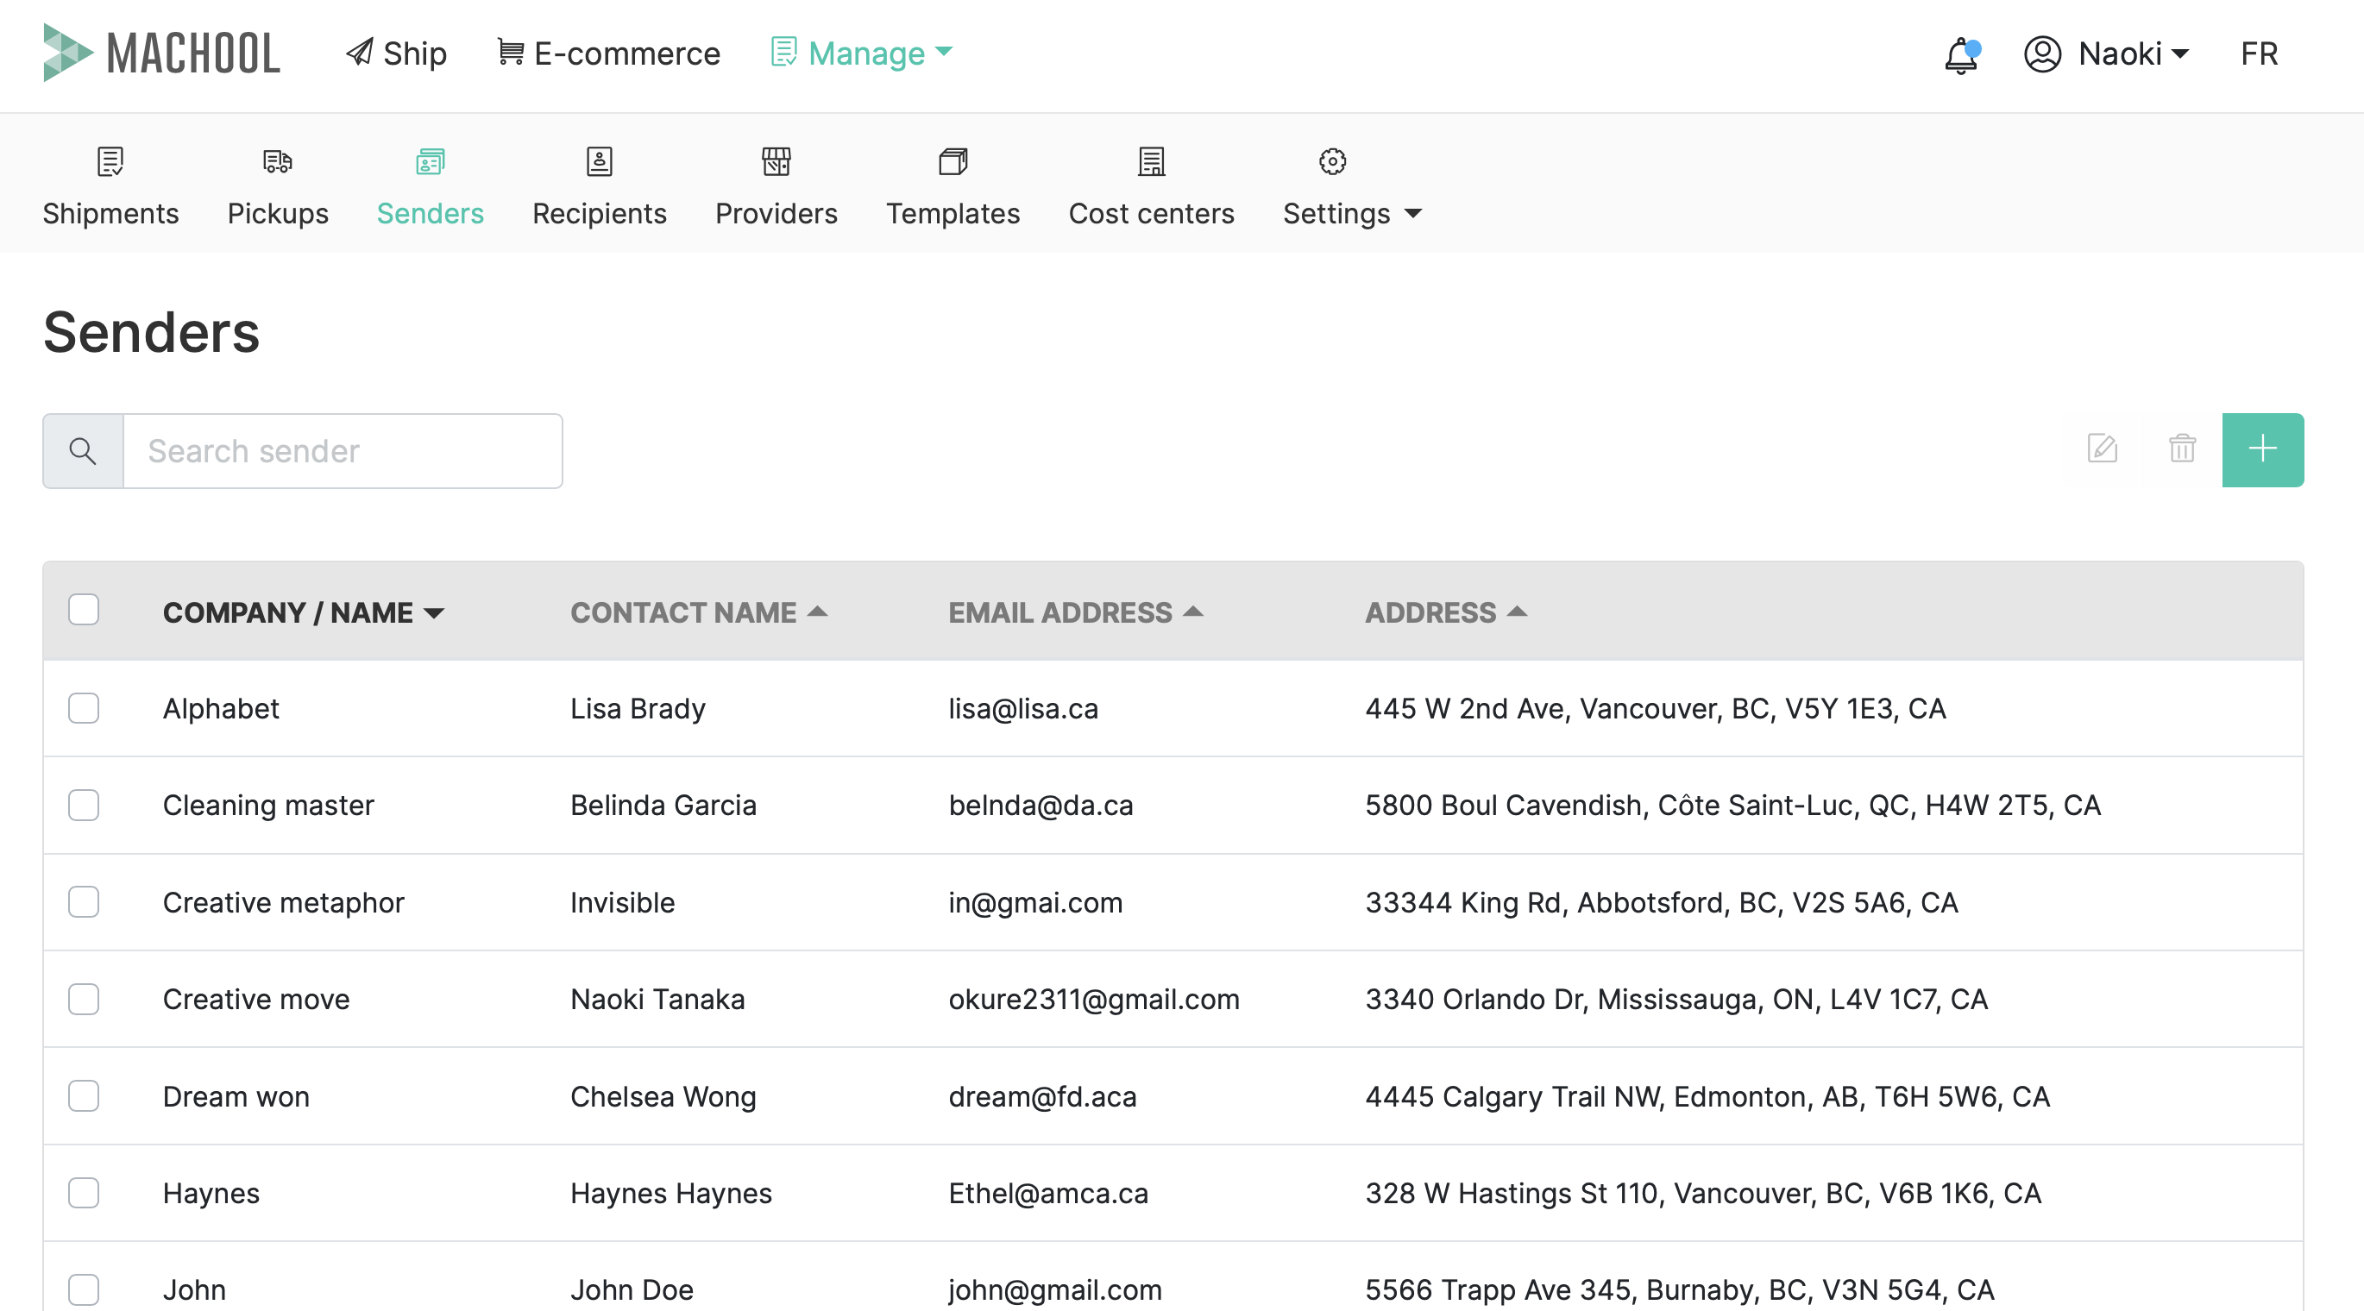Click the Ship paper plane icon
This screenshot has height=1311, width=2364.
tap(359, 53)
